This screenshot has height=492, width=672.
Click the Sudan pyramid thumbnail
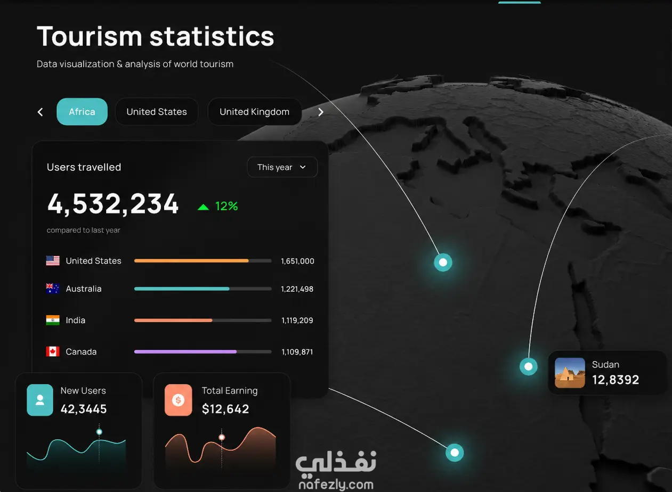(570, 373)
